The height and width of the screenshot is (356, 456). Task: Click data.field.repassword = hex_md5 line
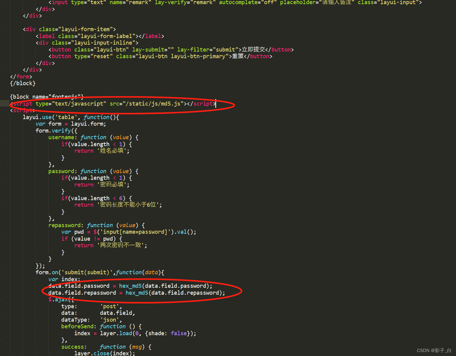(x=137, y=293)
